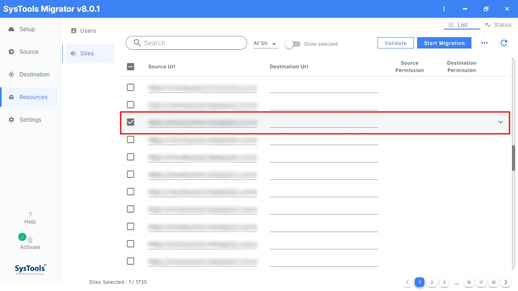This screenshot has height=291, width=518.
Task: Focus the Search input field
Action: click(186, 43)
